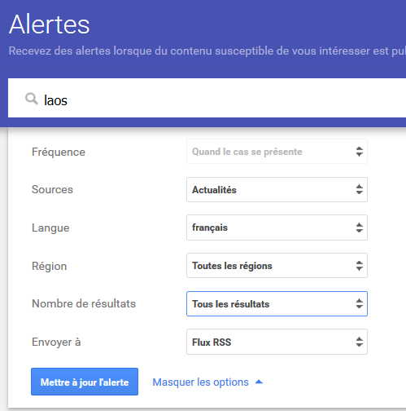Click the blue up caret next to options

tap(260, 382)
